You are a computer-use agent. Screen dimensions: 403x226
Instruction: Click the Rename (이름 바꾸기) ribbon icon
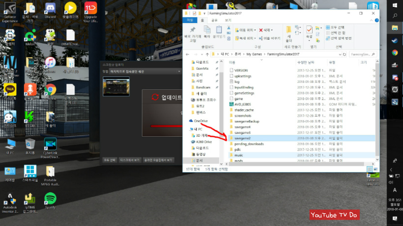click(269, 38)
